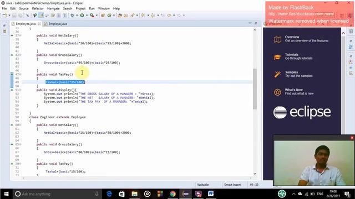Close the webcam overlay window
355x199 pixels.
[352, 138]
